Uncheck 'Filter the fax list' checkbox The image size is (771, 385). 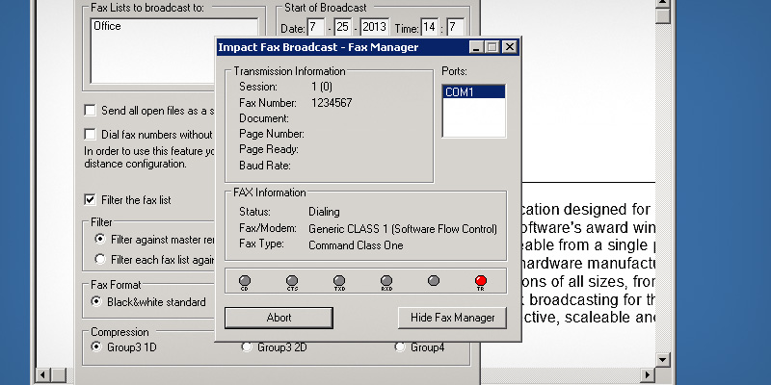(x=91, y=200)
